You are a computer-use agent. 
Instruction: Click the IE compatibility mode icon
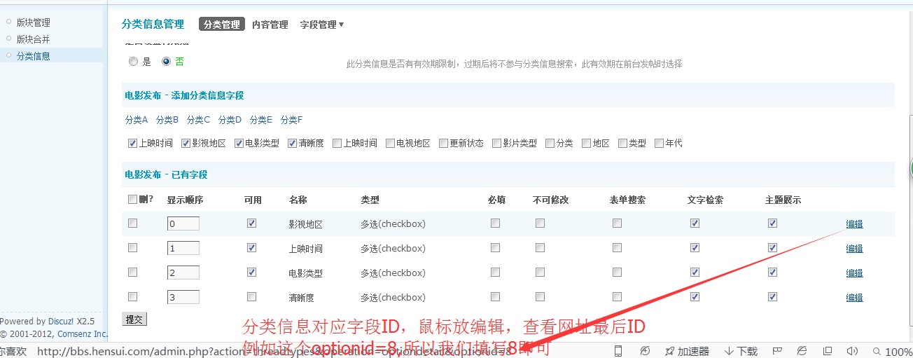coord(802,351)
